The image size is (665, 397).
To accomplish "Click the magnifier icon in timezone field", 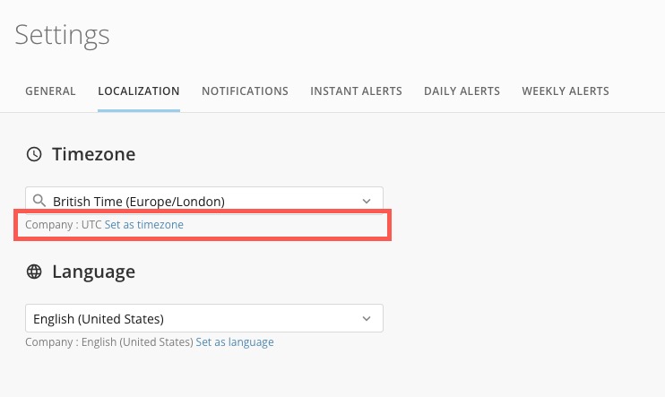I will point(39,201).
